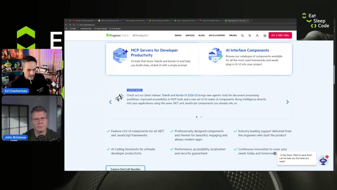Show the next news slide arrow
Image resolution: width=337 pixels, height=190 pixels.
(x=287, y=102)
